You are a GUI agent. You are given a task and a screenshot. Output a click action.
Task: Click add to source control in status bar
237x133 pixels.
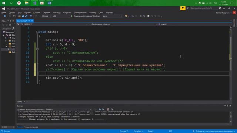tap(214, 132)
